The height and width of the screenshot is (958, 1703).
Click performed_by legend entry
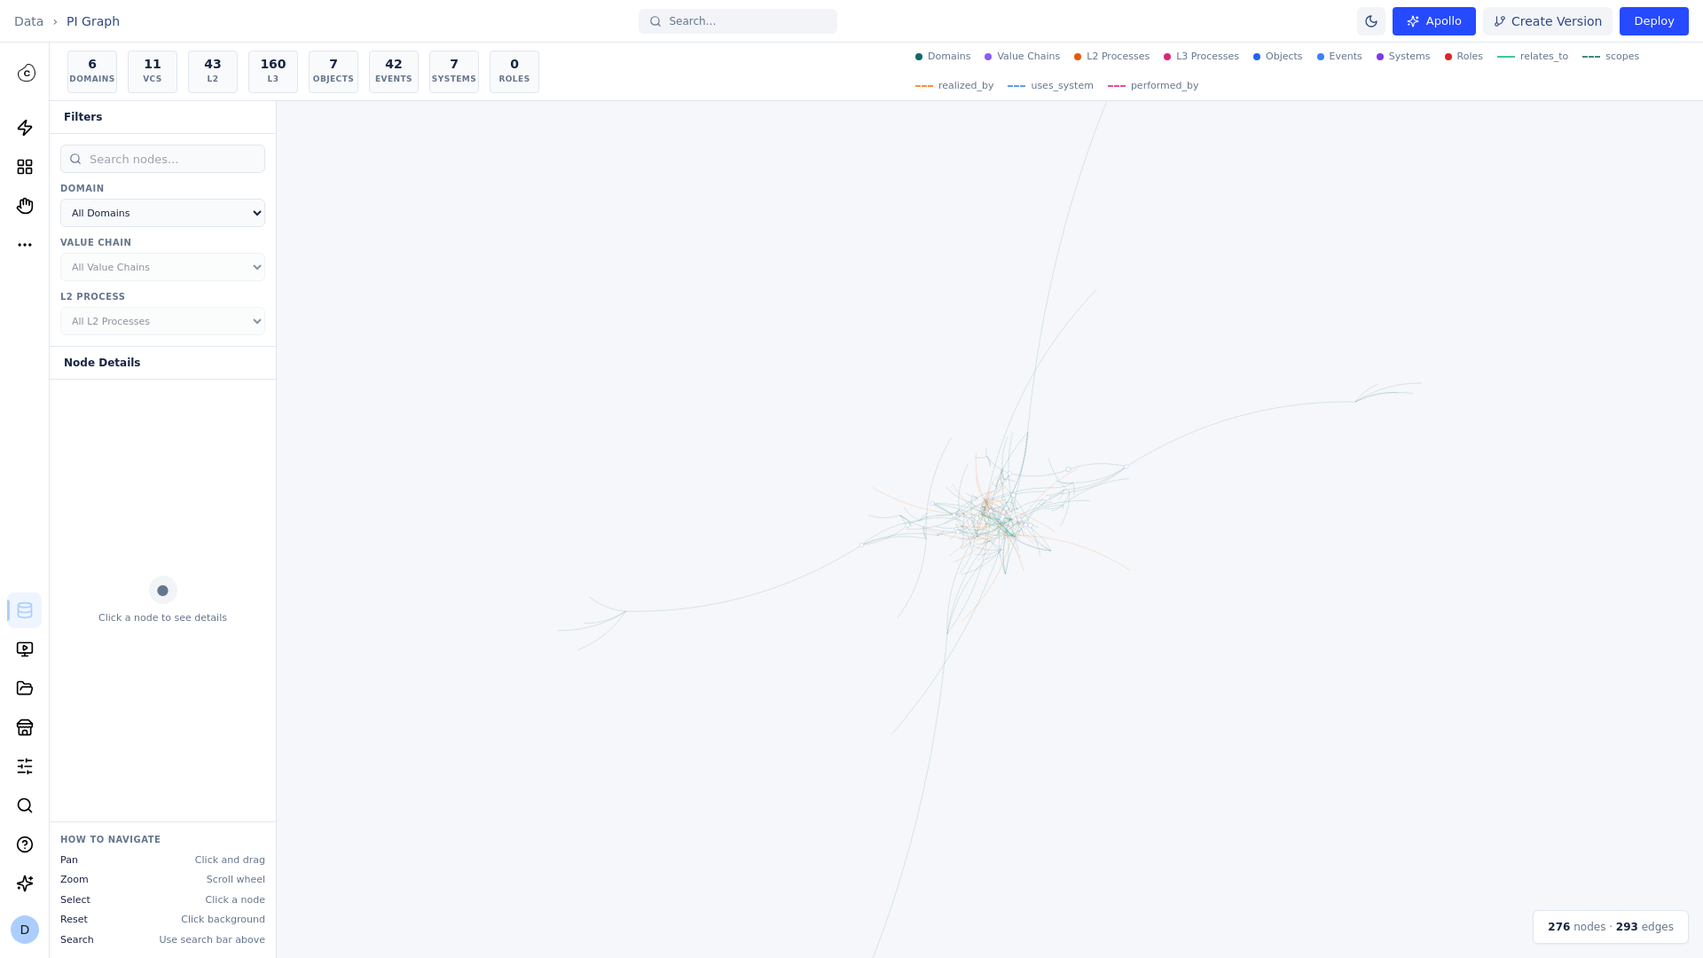1153,86
